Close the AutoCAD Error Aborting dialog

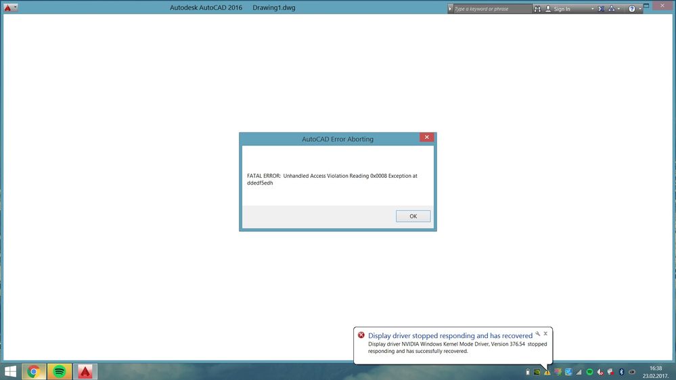point(426,137)
